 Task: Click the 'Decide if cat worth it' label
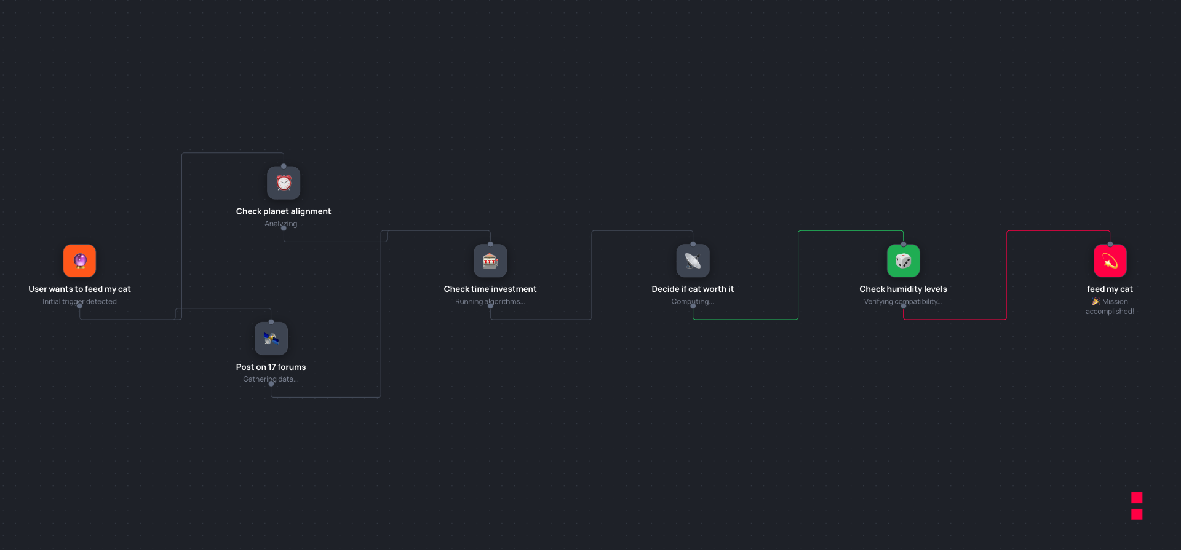click(693, 289)
